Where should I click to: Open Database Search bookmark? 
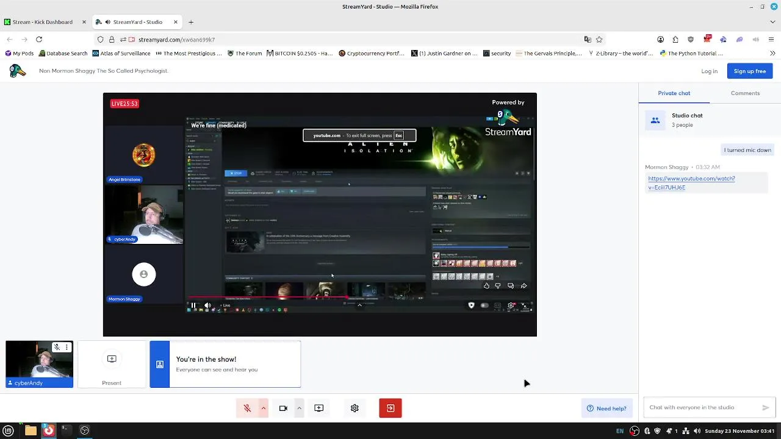(x=62, y=54)
